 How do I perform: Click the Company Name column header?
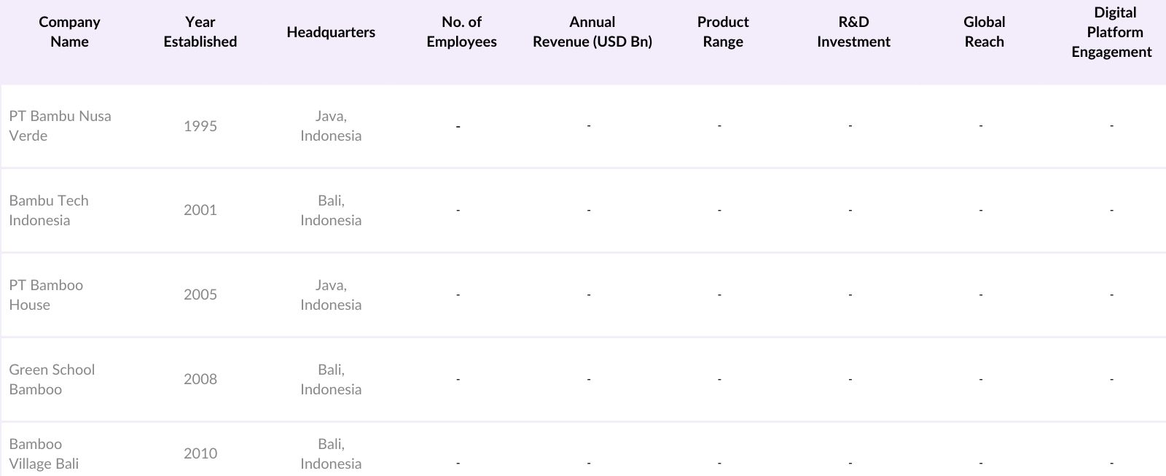click(69, 32)
